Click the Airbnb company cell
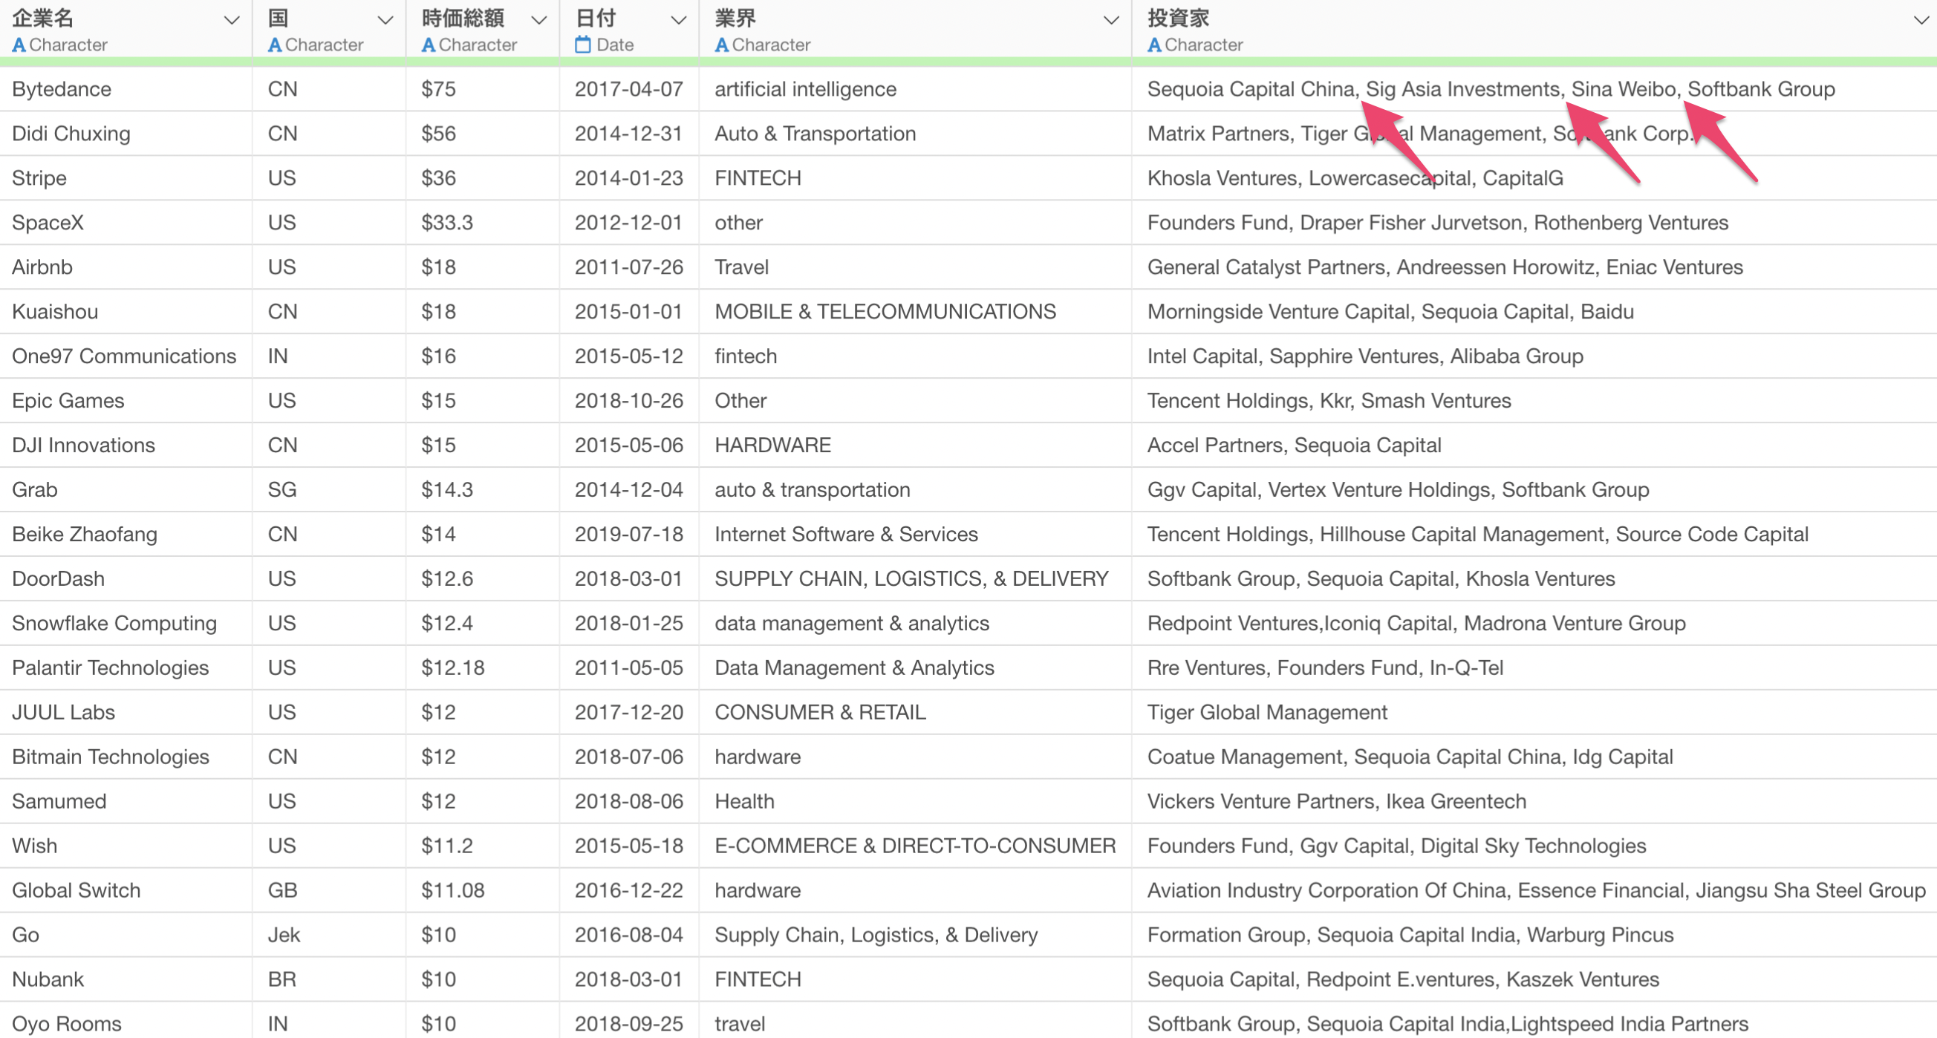 (126, 267)
